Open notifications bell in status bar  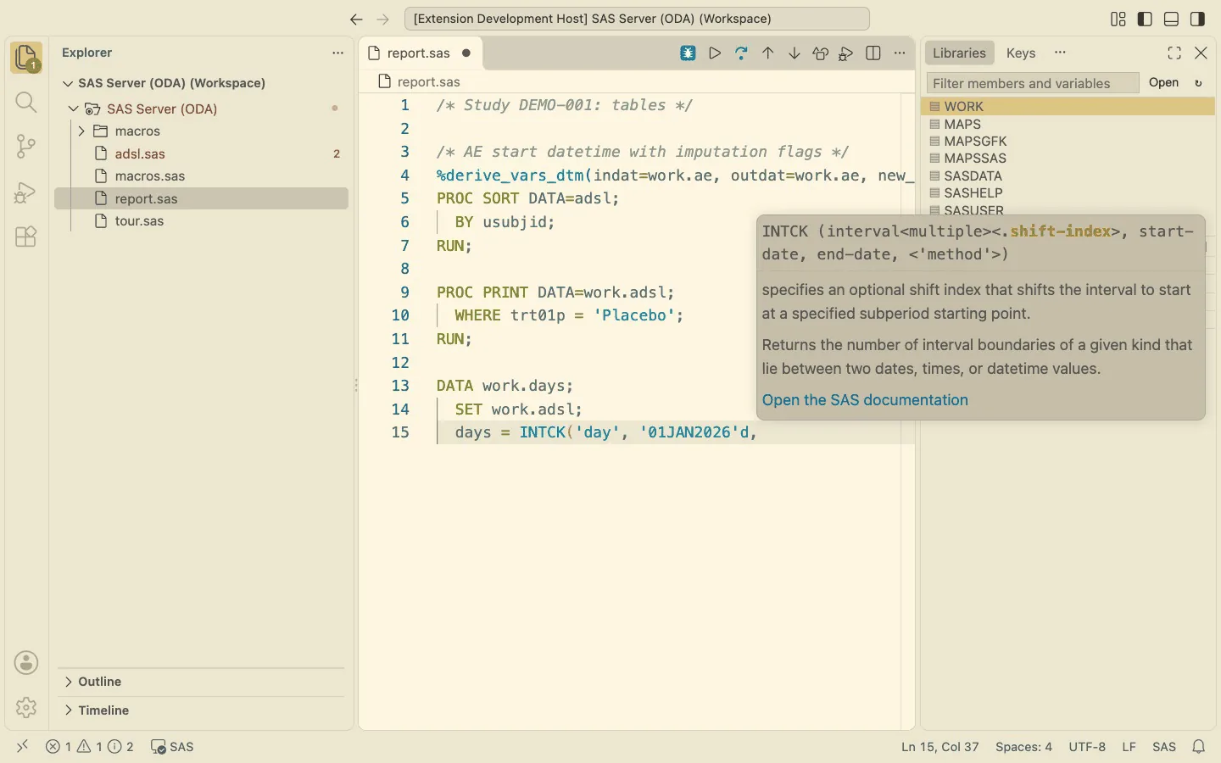tap(1199, 747)
